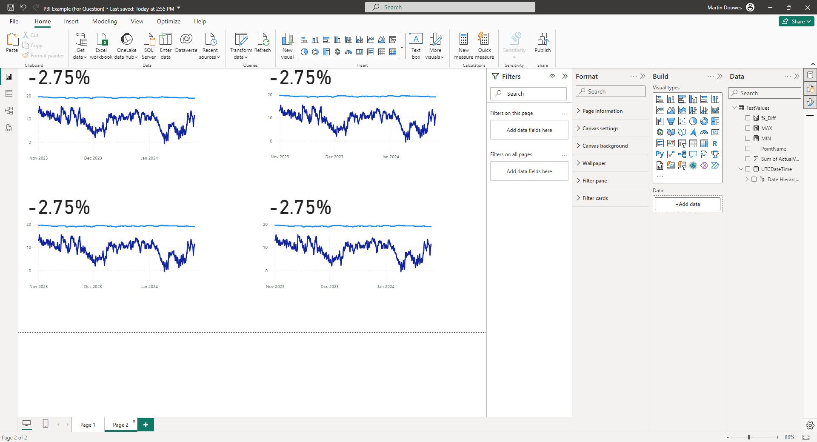Select the Metrics trophy visual type
Screen dimensions: 817x442
coord(715,154)
